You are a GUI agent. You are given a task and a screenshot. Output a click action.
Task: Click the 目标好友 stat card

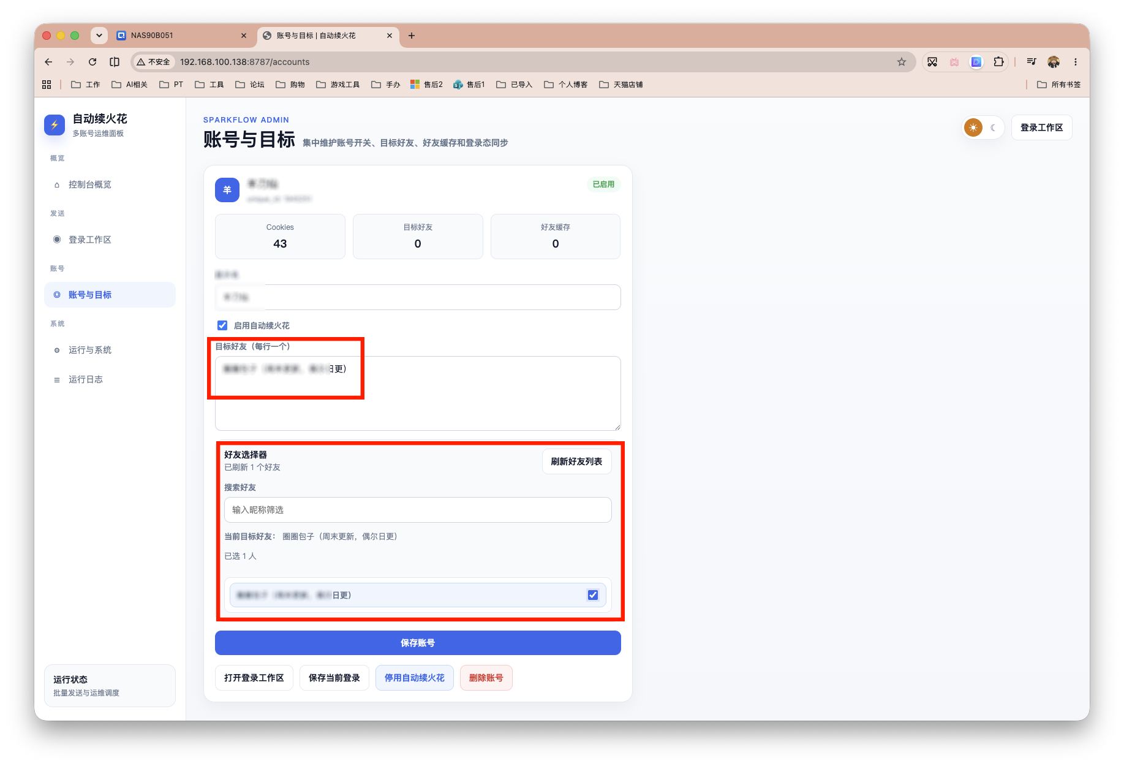pyautogui.click(x=418, y=237)
